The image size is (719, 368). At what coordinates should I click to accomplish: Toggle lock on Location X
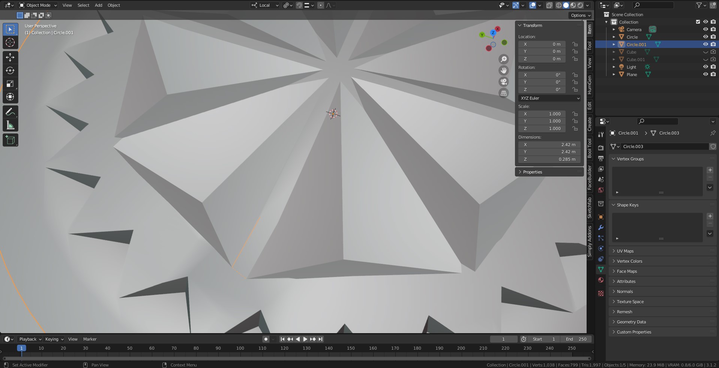click(575, 44)
